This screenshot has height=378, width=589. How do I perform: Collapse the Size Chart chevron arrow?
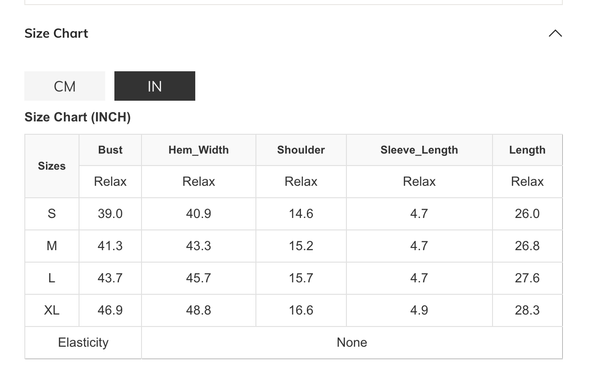[x=555, y=34]
